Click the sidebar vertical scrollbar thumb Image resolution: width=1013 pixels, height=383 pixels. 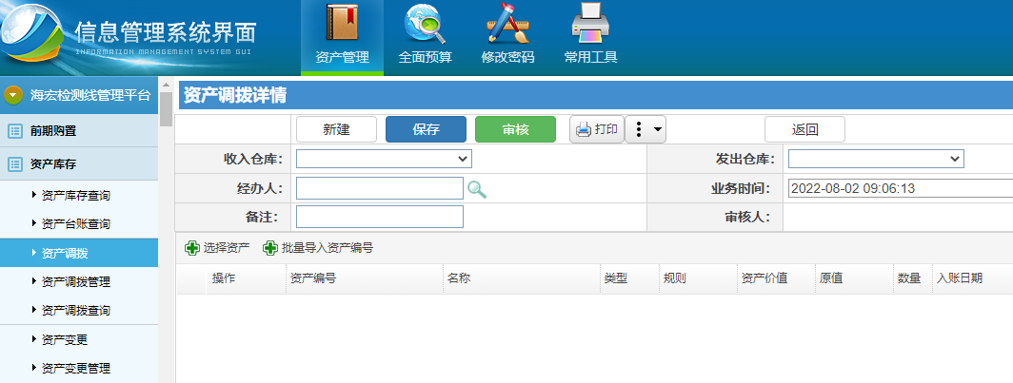coord(166,109)
